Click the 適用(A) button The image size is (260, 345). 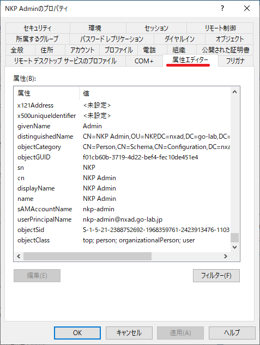(180, 332)
